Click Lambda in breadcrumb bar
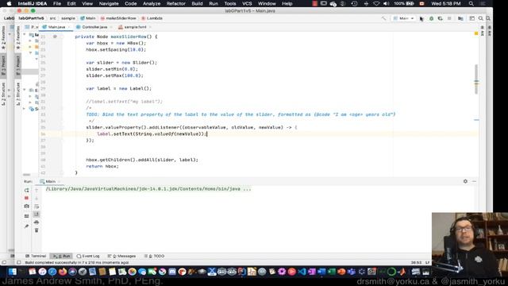Screen dimensions: 508x286 [x=152, y=18]
